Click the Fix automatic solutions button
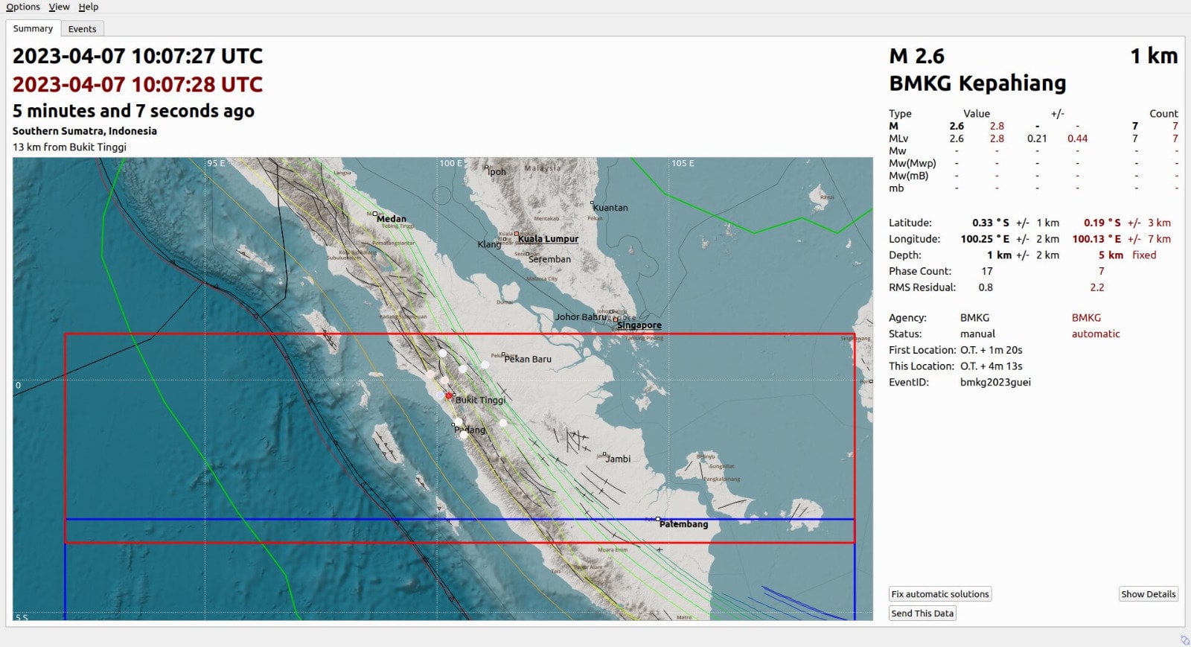 pyautogui.click(x=940, y=594)
